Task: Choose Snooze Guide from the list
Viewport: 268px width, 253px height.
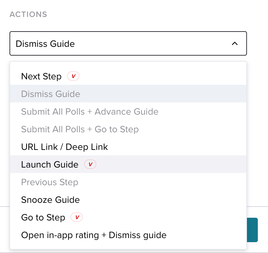Action: pos(128,199)
